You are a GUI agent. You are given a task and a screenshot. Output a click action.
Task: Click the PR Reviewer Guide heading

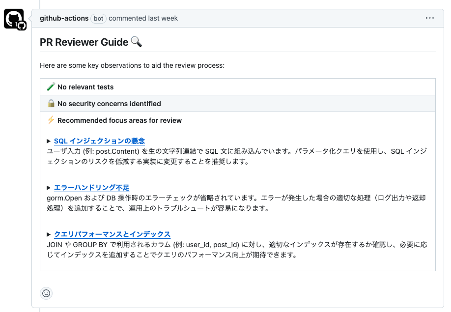(x=84, y=41)
